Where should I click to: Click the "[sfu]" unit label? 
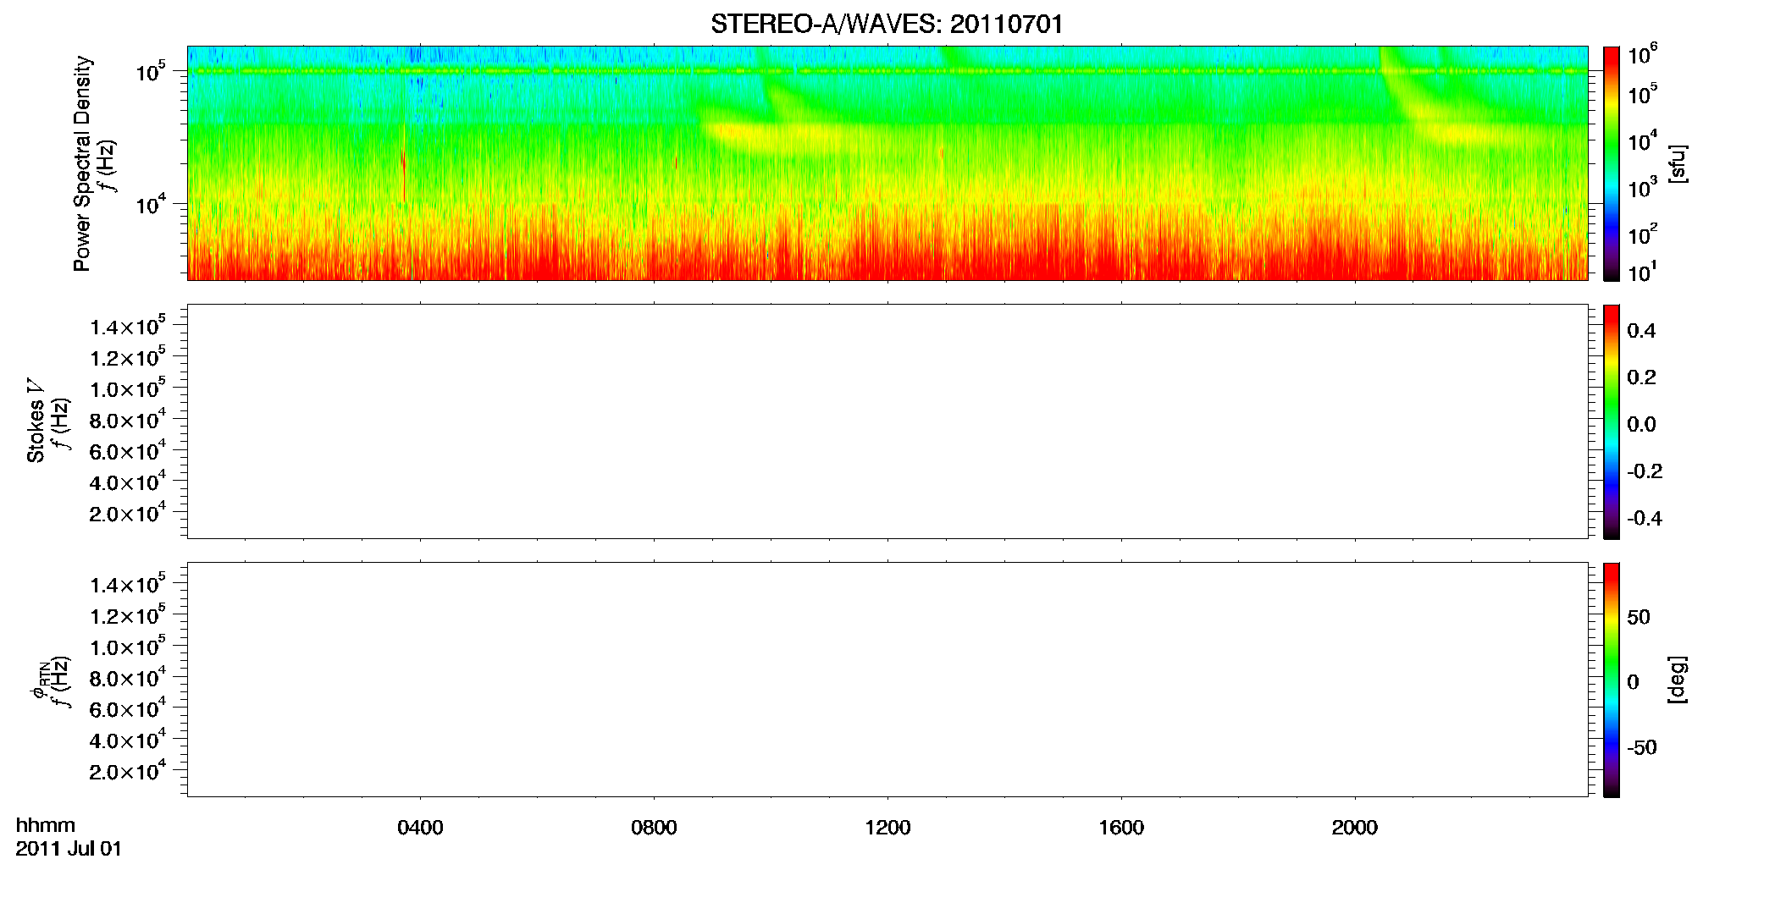pos(1678,163)
